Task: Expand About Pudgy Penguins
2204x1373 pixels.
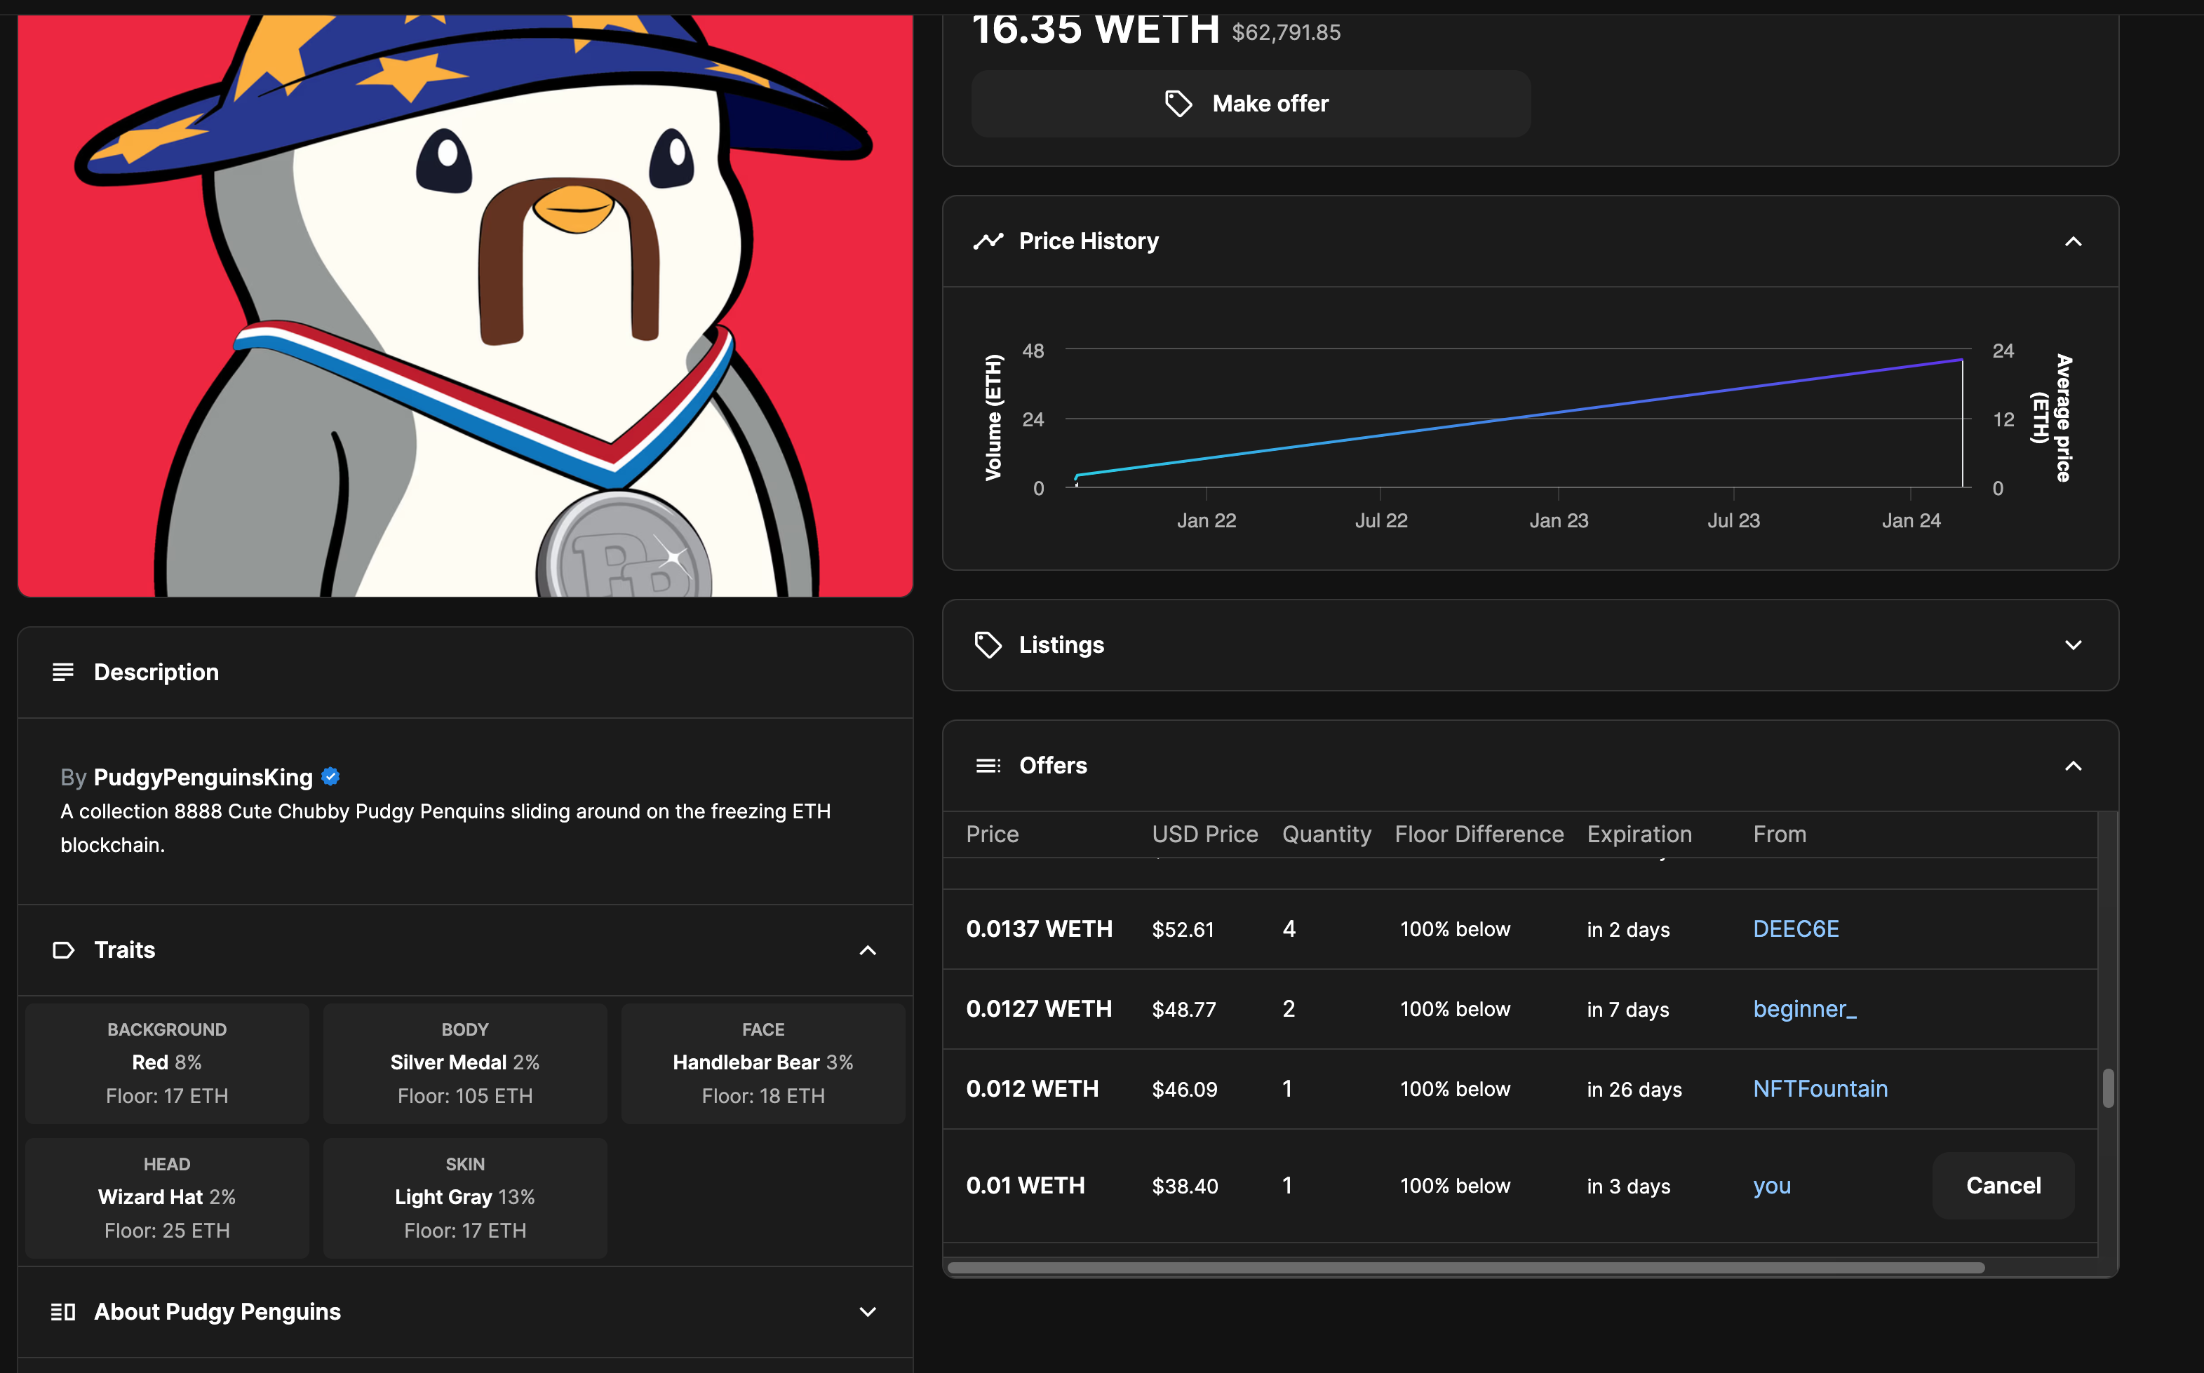Action: pos(867,1311)
